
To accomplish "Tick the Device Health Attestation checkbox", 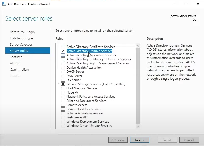I will (63, 68).
